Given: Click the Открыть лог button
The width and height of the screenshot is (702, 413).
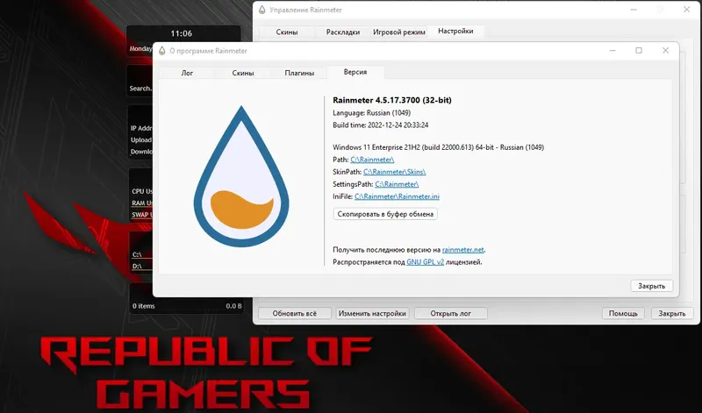Looking at the screenshot, I should point(450,313).
